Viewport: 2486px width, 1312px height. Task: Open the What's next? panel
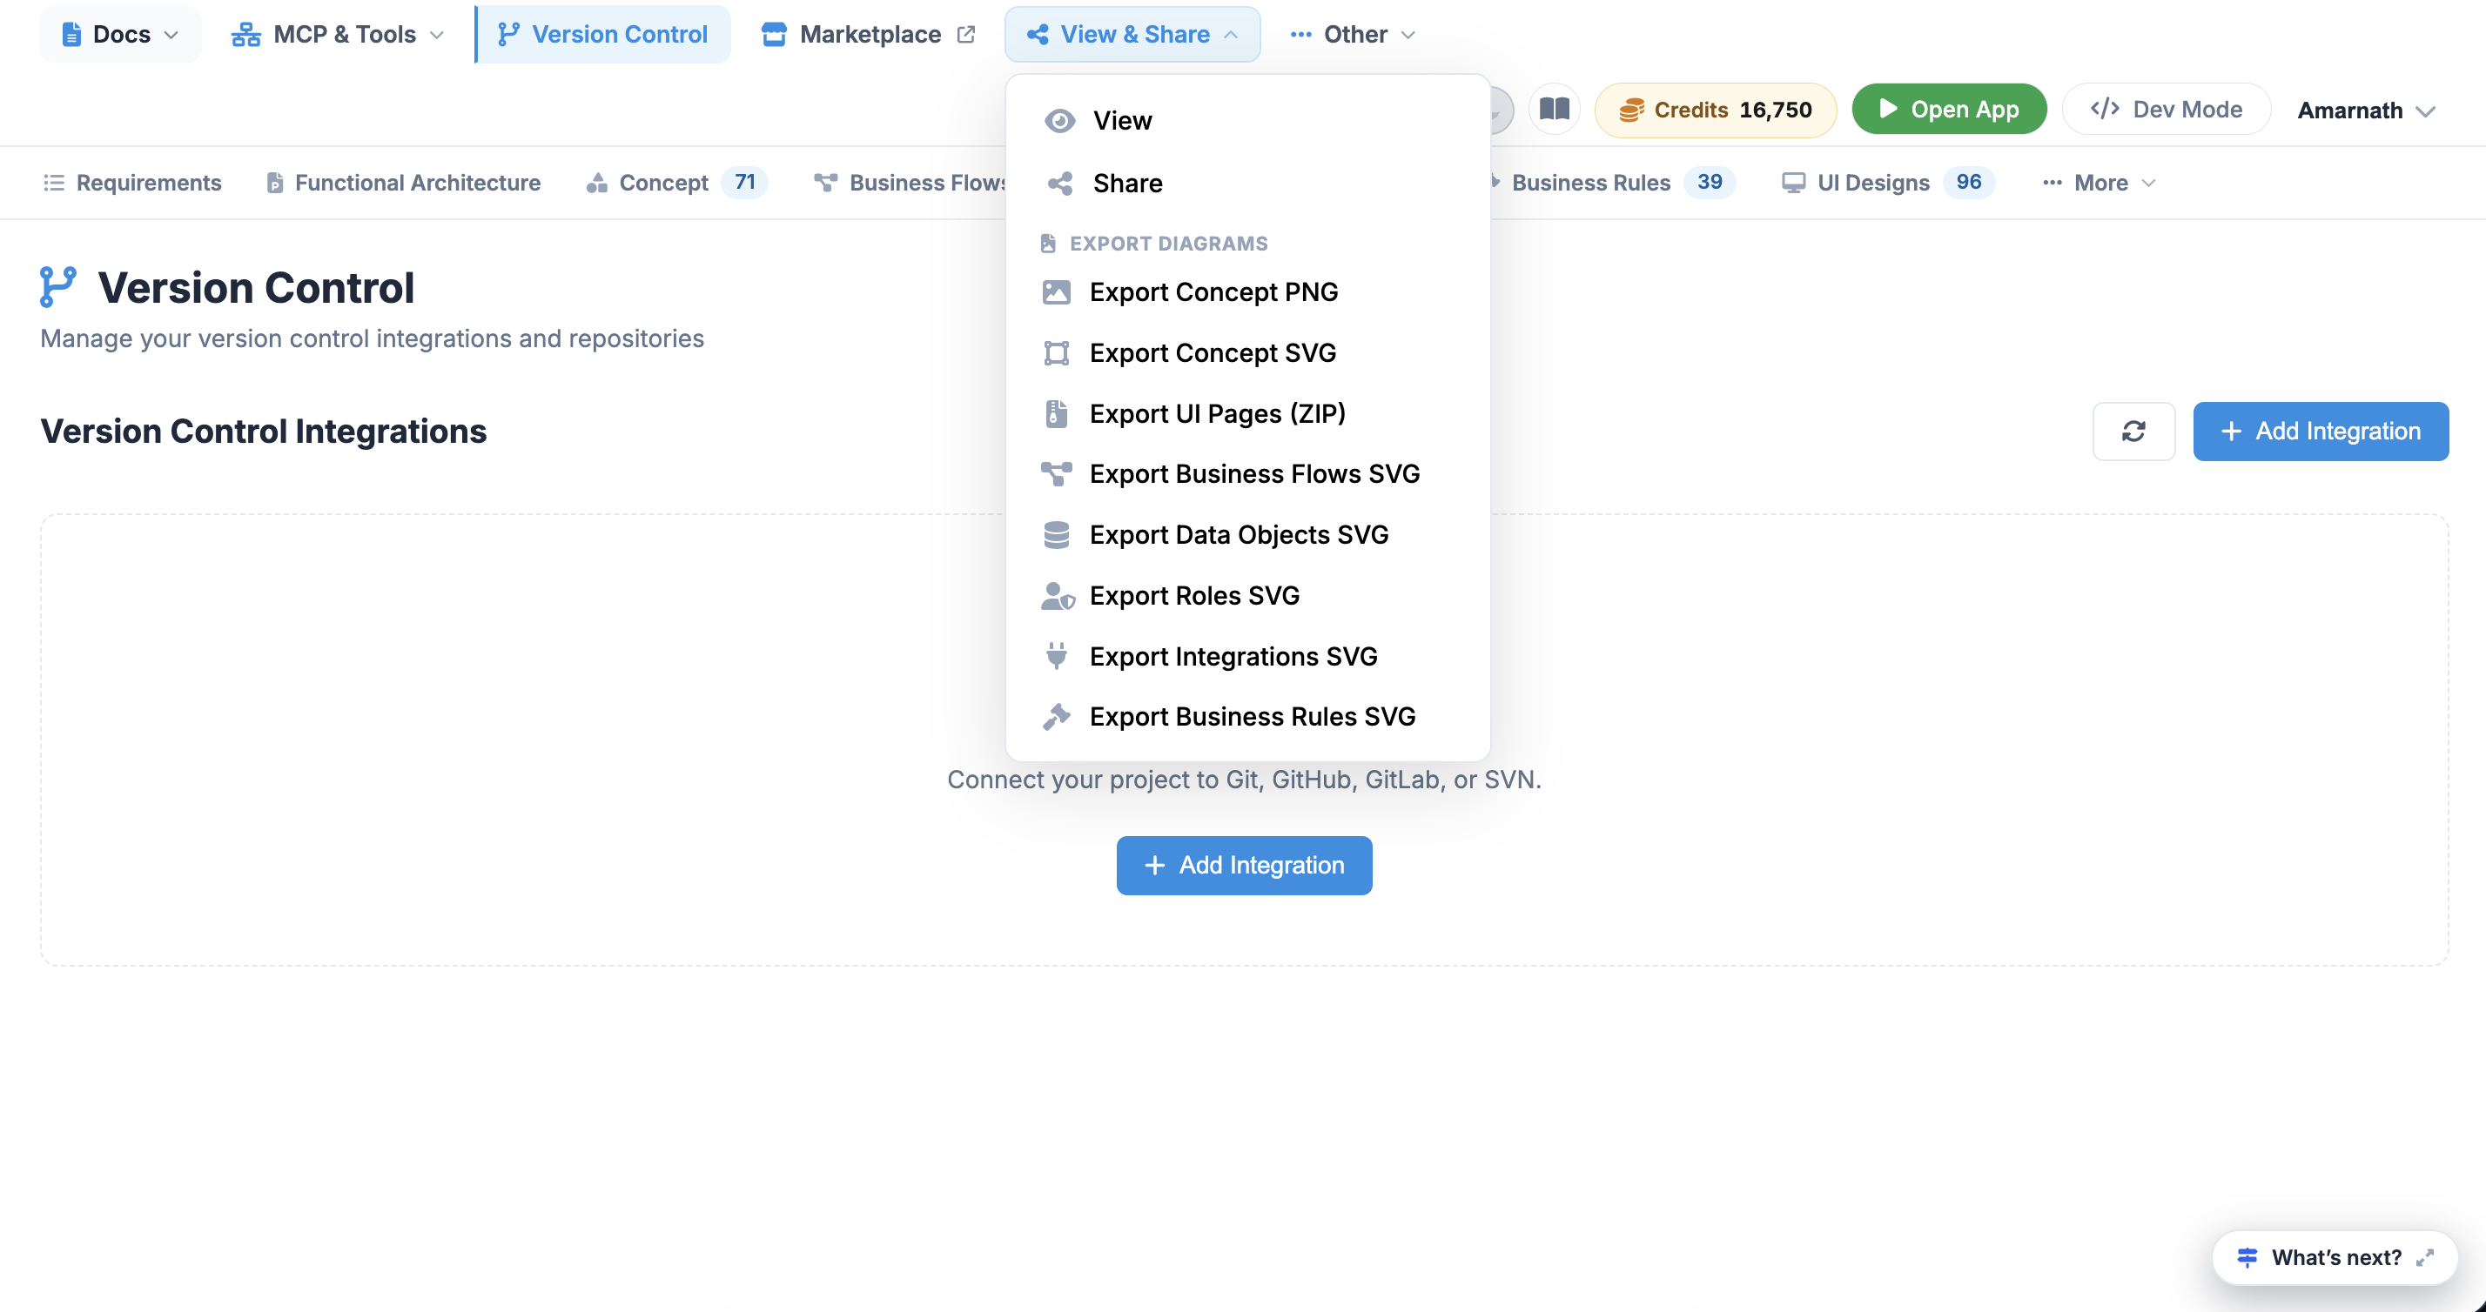point(2335,1257)
